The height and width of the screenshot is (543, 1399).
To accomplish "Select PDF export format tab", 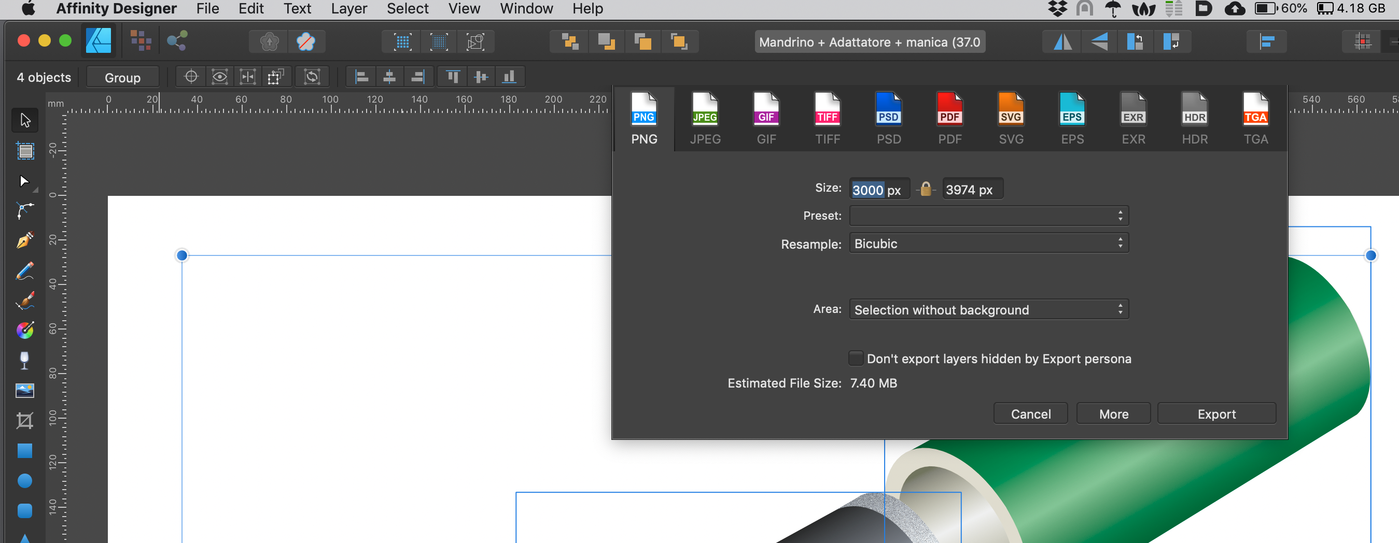I will point(950,119).
